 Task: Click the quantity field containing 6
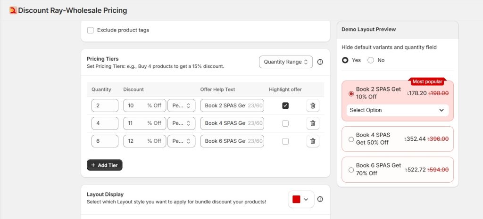(105, 141)
